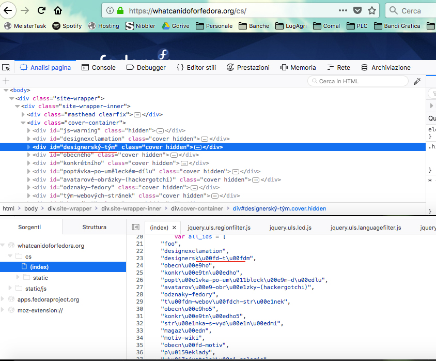This screenshot has height=361, width=436.
Task: Switch to Prestazioni tab
Action: click(248, 67)
